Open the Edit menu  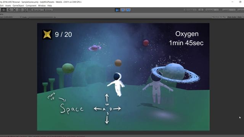coord(2,6)
